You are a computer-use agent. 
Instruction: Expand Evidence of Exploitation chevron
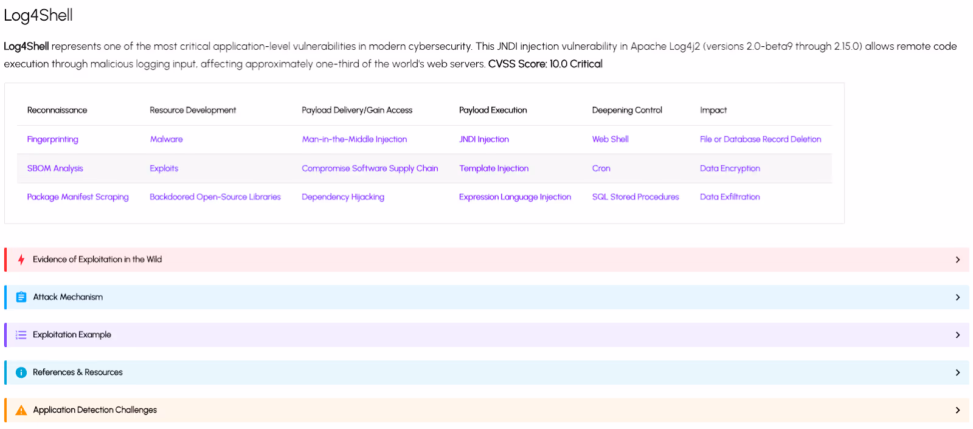958,259
